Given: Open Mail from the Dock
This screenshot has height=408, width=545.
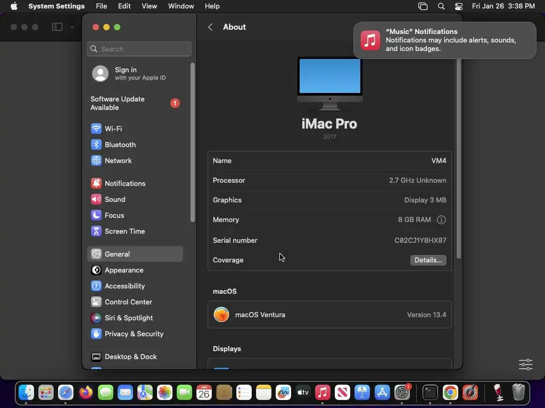Looking at the screenshot, I should pos(125,393).
